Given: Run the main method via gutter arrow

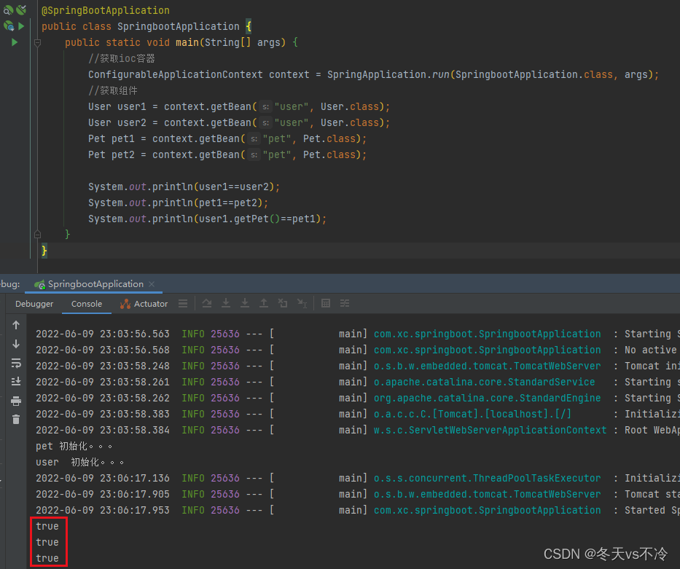Looking at the screenshot, I should coord(15,42).
